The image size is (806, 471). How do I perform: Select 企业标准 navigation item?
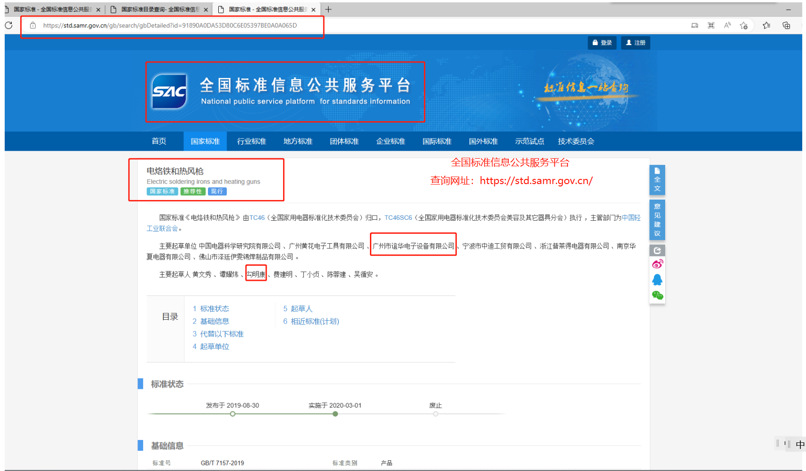click(x=391, y=141)
